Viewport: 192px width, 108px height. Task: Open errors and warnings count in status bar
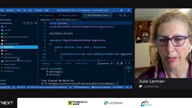click(21, 87)
